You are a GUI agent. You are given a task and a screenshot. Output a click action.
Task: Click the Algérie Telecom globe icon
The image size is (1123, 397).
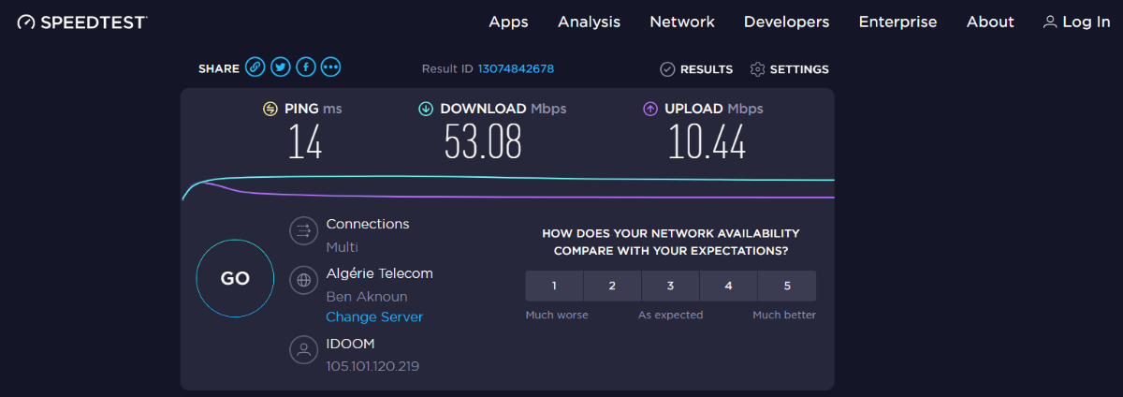303,279
